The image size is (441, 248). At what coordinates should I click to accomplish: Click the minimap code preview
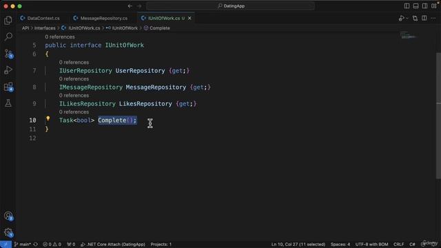click(408, 35)
